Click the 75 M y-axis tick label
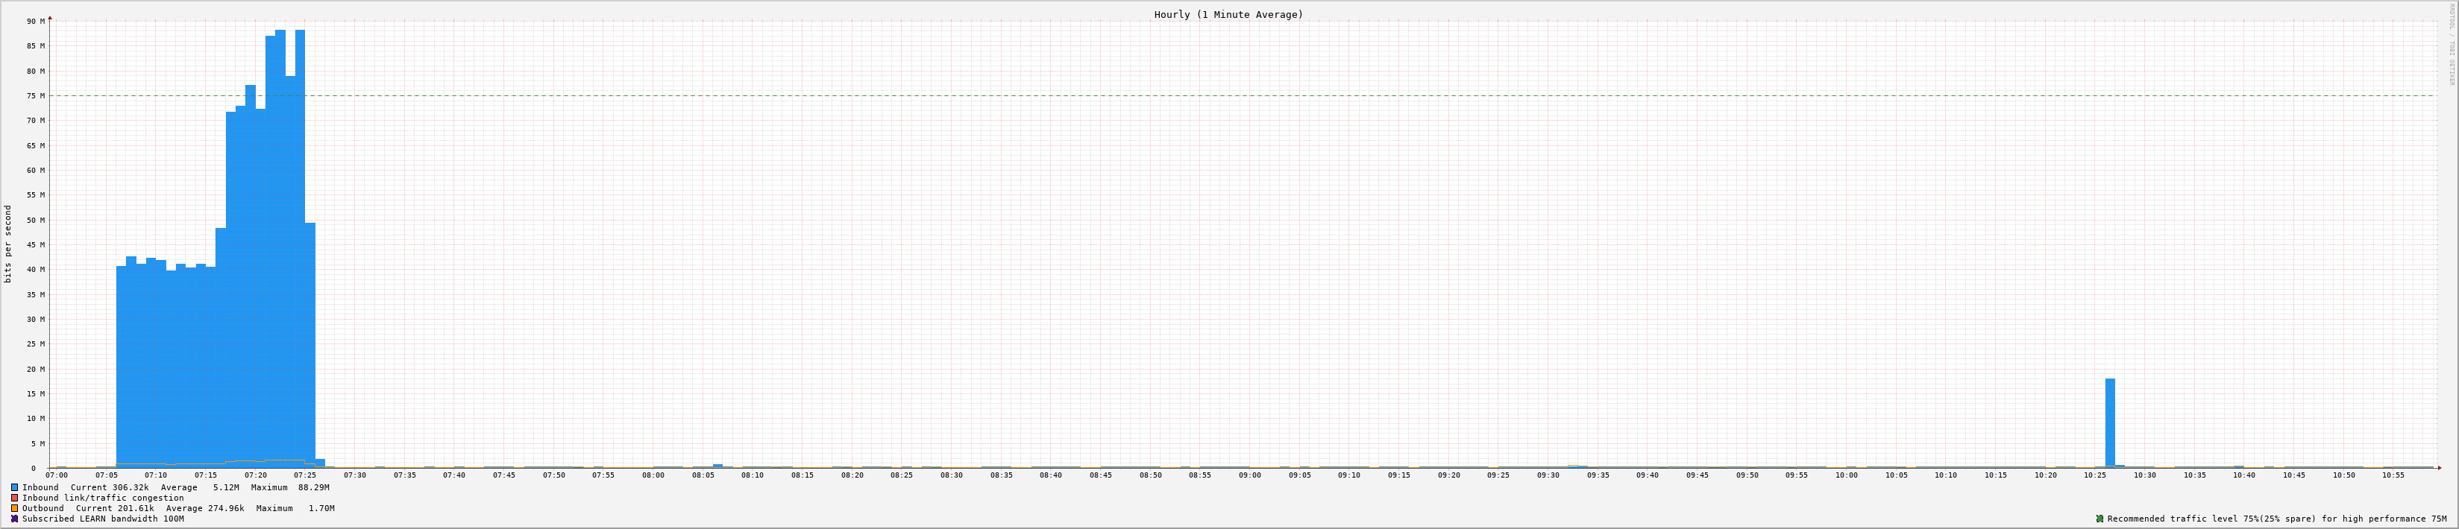The image size is (2459, 529). [x=35, y=96]
